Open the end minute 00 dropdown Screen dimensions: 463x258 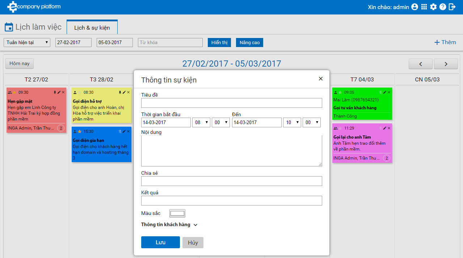(312, 122)
